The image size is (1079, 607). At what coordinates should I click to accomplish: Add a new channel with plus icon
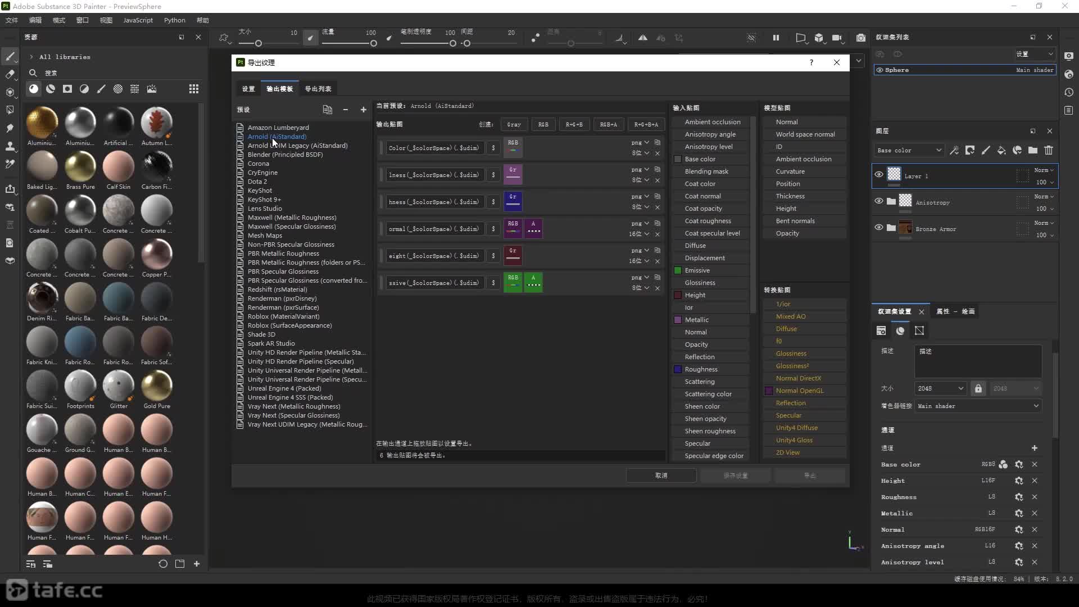pyautogui.click(x=1035, y=448)
